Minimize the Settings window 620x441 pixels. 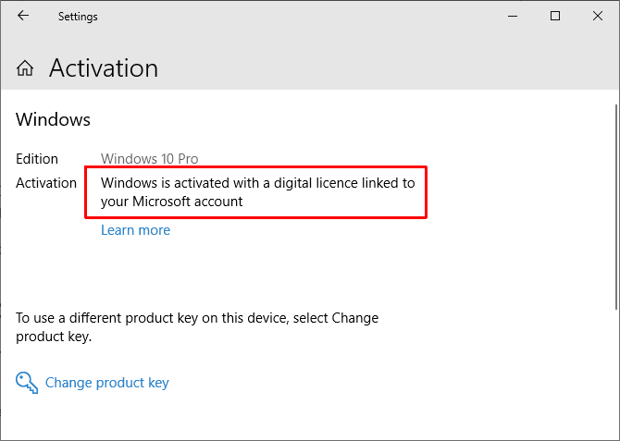click(x=512, y=16)
